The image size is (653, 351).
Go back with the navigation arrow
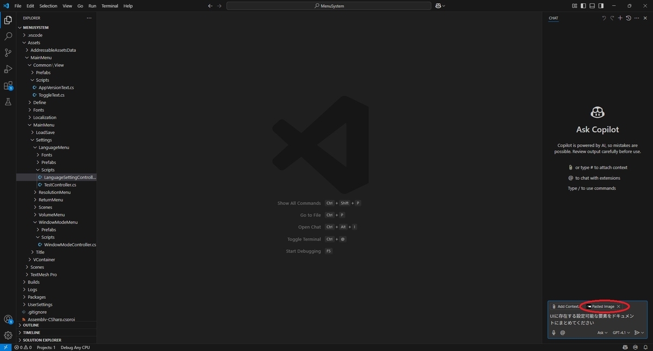[x=211, y=6]
